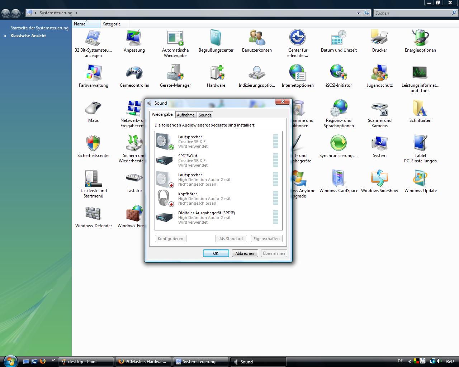Open the Gamecontroller control panel item
The image size is (459, 367).
point(134,73)
